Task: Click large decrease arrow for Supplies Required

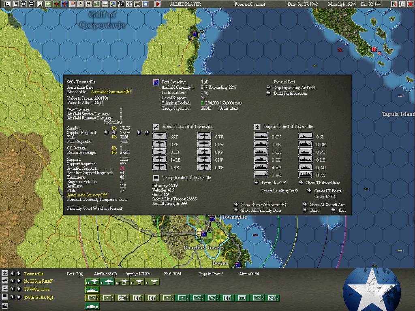Action: tap(107, 132)
